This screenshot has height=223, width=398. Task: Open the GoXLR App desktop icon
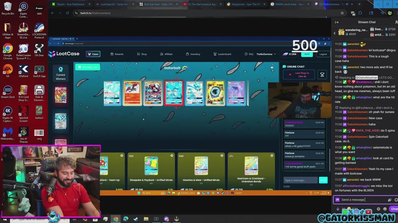coord(39,71)
